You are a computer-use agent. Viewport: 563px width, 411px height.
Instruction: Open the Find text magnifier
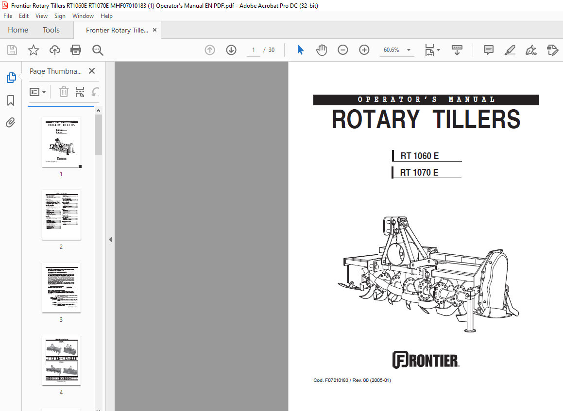pos(97,50)
